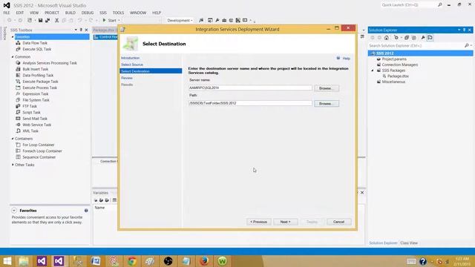
Task: Go to Introduction step in wizard sidebar
Action: [131, 58]
